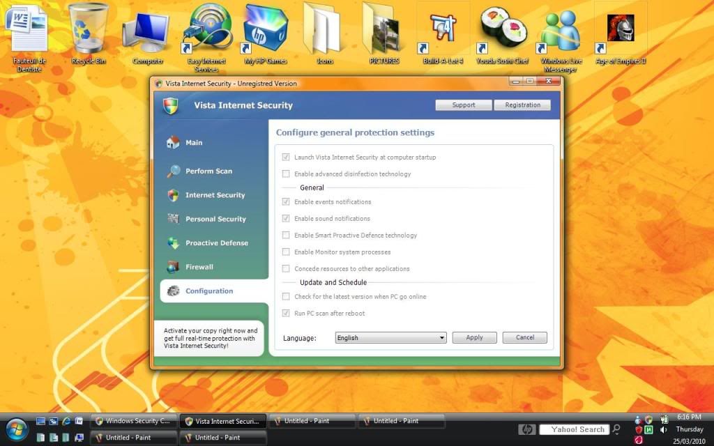Enable Smart Proactive Defence technology checkbox
Image resolution: width=714 pixels, height=446 pixels.
286,236
